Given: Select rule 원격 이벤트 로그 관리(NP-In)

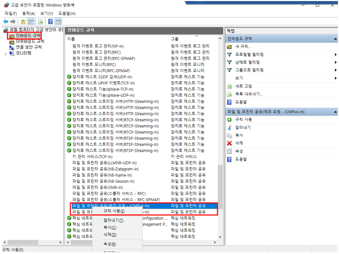Looking at the screenshot, I should tap(98, 46).
